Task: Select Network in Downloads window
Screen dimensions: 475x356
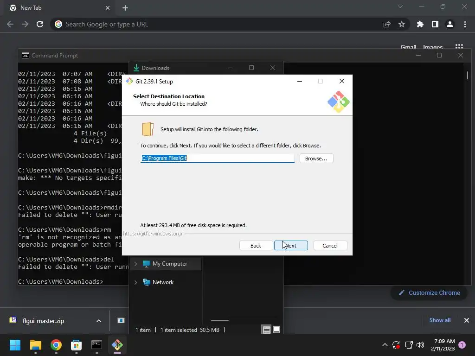Action: 163,282
